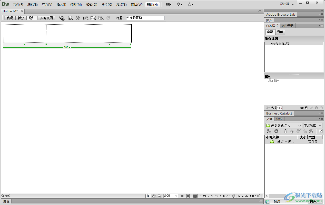This screenshot has height=205, width=325.
Task: Switch to 设计 view
Action: click(x=32, y=18)
